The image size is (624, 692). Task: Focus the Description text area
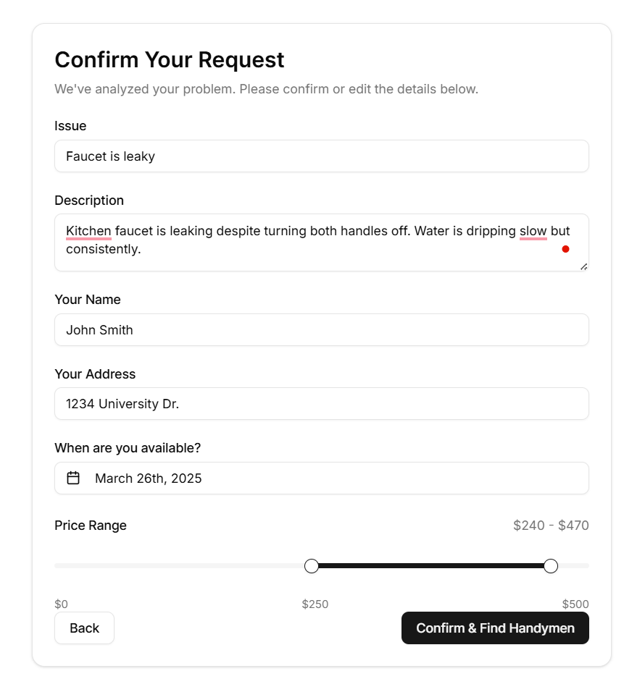click(x=322, y=242)
